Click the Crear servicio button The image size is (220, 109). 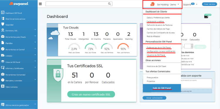point(209,4)
